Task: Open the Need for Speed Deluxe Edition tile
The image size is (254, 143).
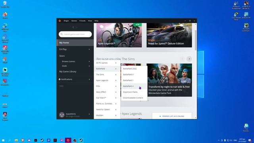Action: point(169,35)
